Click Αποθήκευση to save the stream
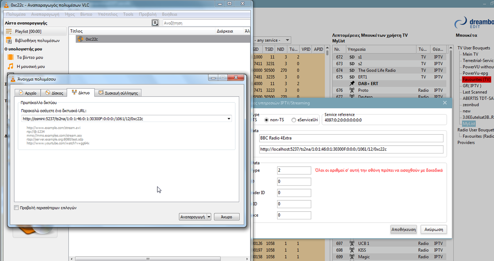 pyautogui.click(x=404, y=229)
